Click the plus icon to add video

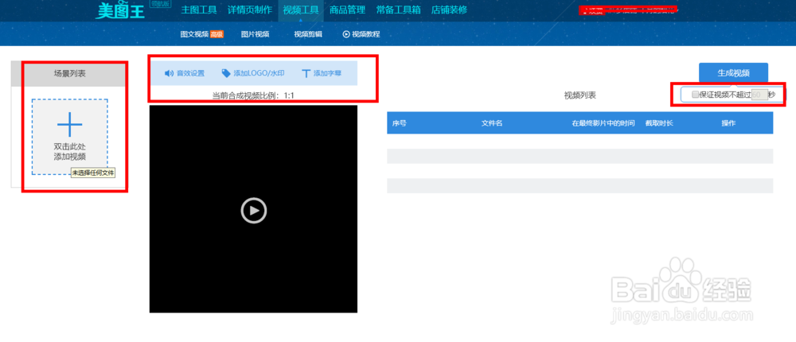click(x=69, y=123)
